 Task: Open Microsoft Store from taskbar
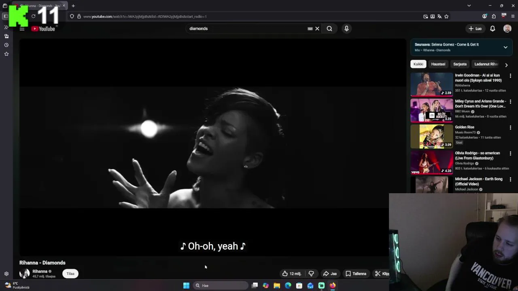pos(299,285)
